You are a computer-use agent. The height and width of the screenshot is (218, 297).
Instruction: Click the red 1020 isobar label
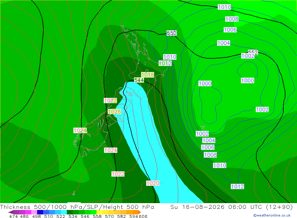(153, 183)
